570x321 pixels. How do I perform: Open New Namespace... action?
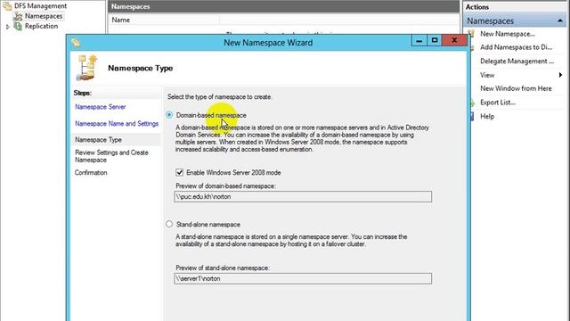pos(507,34)
